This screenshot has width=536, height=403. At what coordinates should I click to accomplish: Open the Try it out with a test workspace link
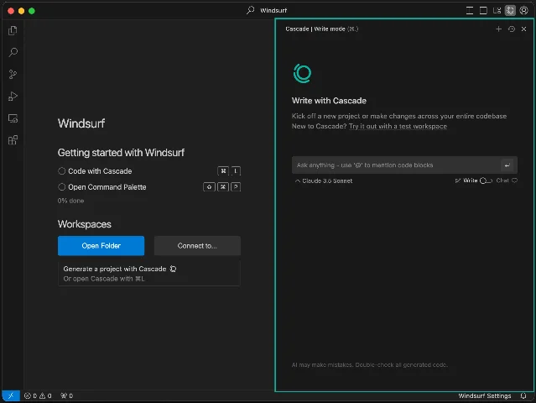[398, 126]
